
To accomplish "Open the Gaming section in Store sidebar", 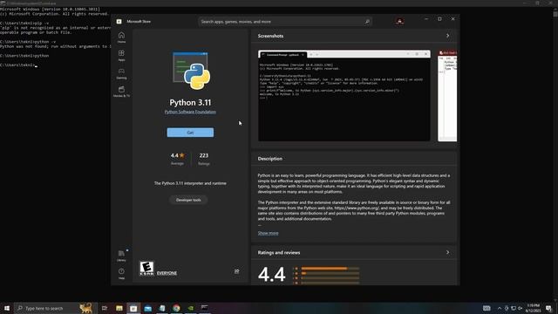I will pos(121,73).
